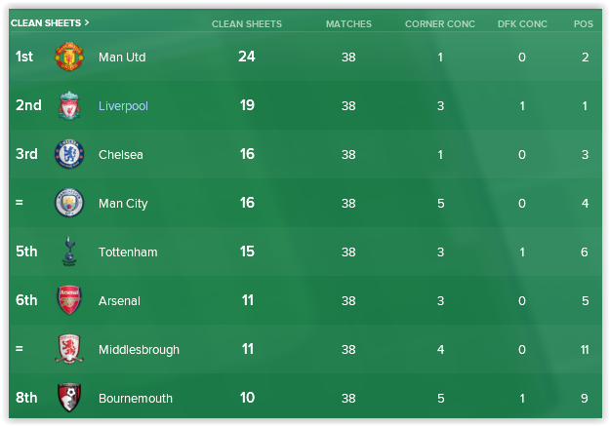The width and height of the screenshot is (610, 426).
Task: Open the Liverpool team link
Action: (123, 105)
